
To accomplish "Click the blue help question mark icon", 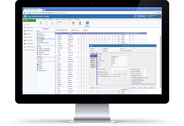I will (x=87, y=23).
